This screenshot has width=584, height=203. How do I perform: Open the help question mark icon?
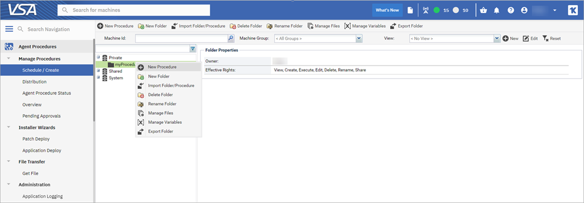pyautogui.click(x=511, y=11)
